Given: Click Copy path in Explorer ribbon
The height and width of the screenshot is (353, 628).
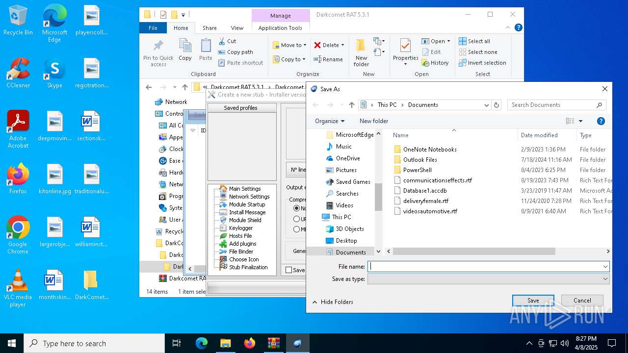Looking at the screenshot, I should click(x=235, y=52).
